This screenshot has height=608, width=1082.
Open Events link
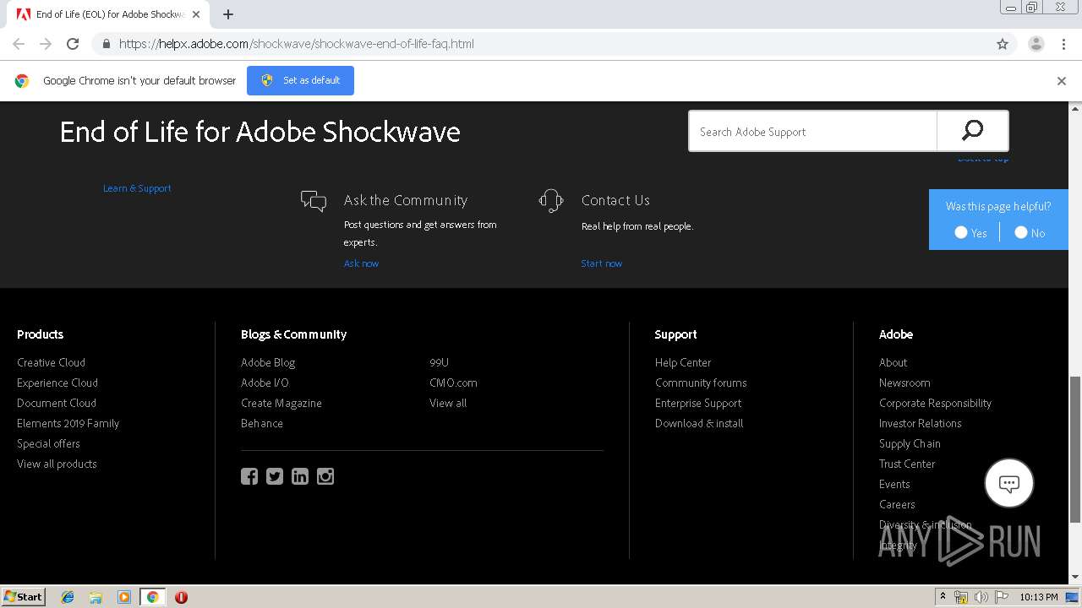pos(894,484)
